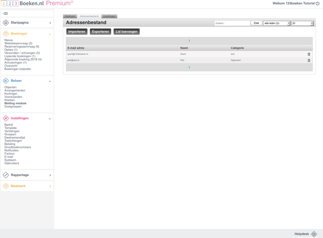Click the Importeren button
Viewport: 323px width, 238px height.
(x=77, y=32)
